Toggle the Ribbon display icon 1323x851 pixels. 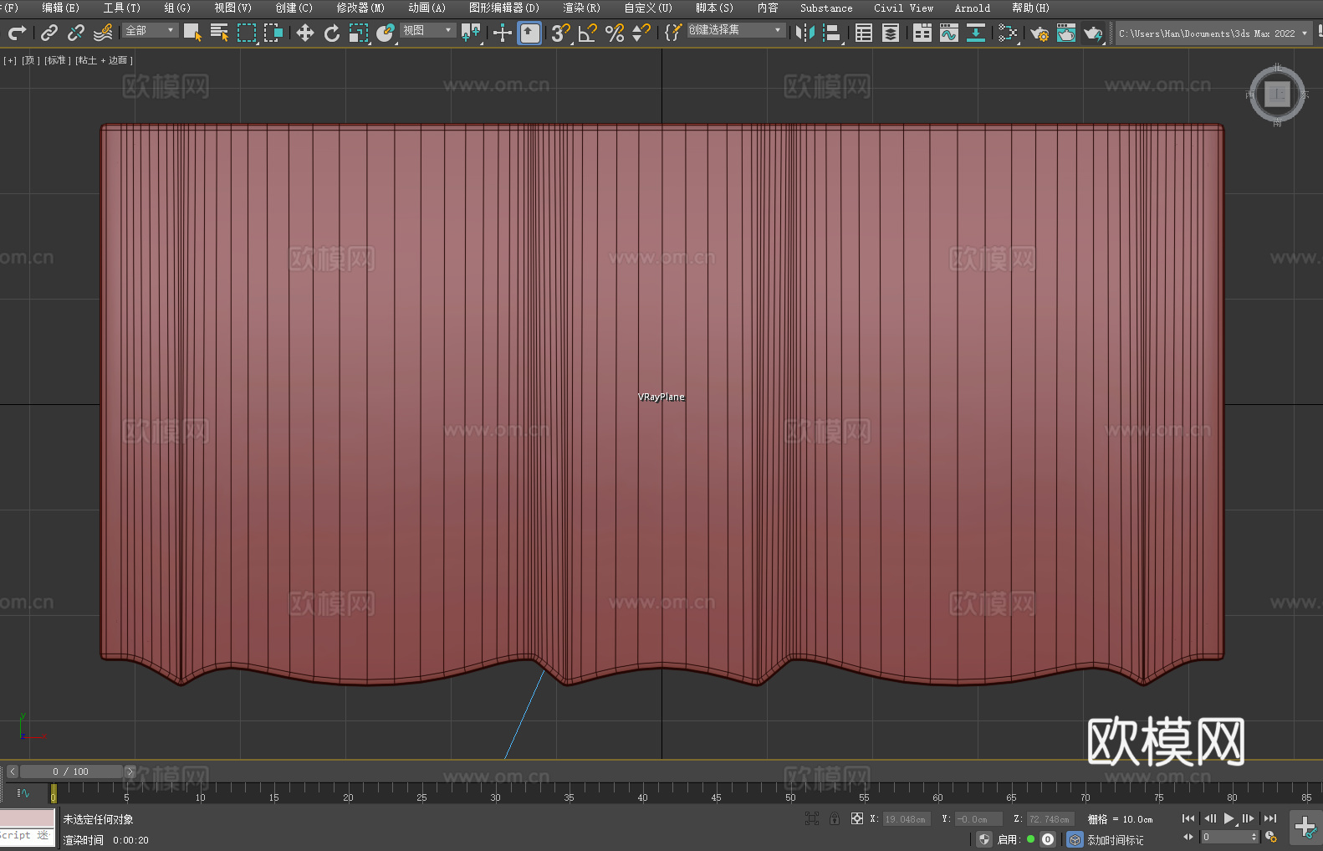pyautogui.click(x=922, y=33)
